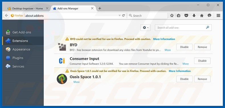The height and width of the screenshot is (108, 225).
Task: Click the Oasis Space warning triangle icon
Action: point(67,71)
